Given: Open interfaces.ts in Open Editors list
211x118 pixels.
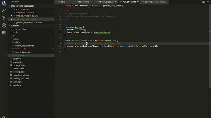Looking at the screenshot, I should tap(31, 12).
